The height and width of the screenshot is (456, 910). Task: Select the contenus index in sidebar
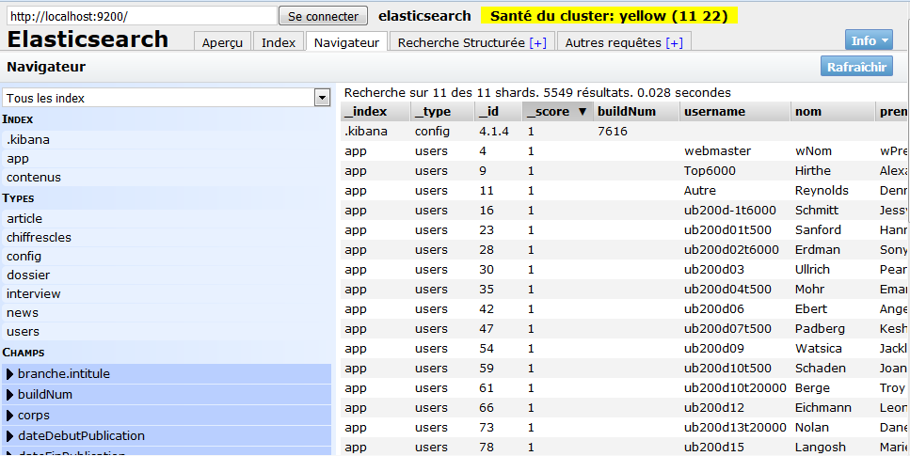point(33,178)
